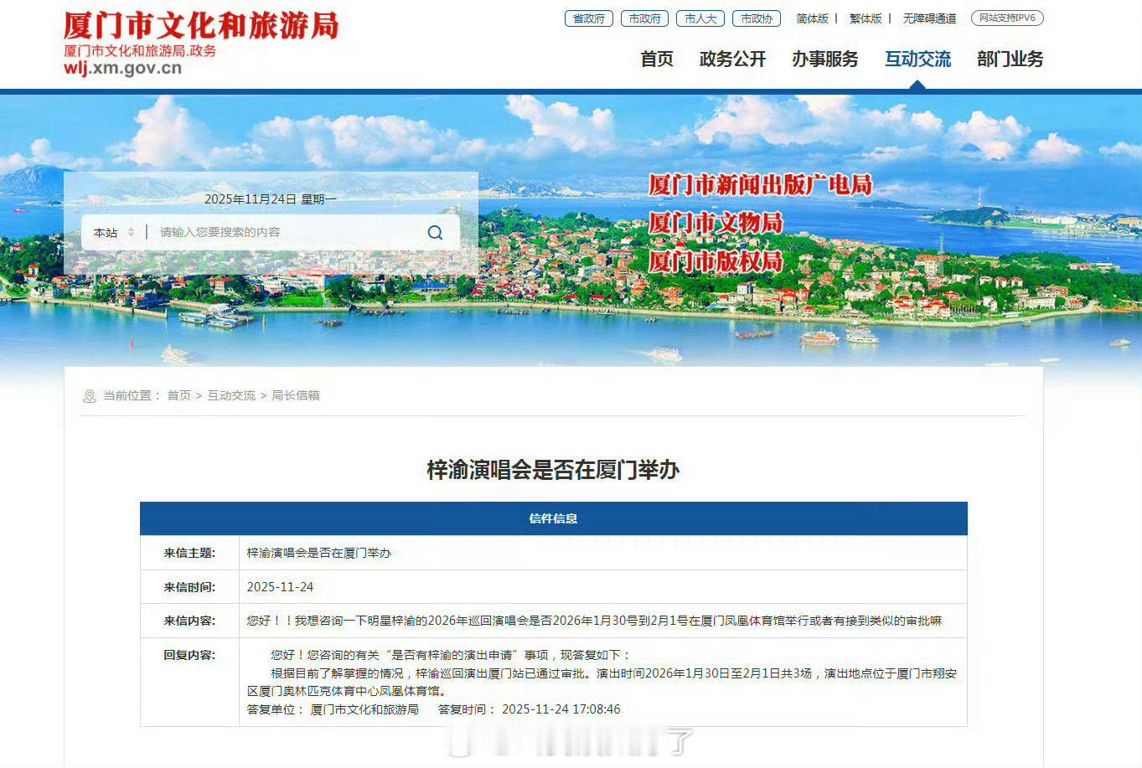The height and width of the screenshot is (768, 1142).
Task: Click the search input field
Action: (276, 232)
